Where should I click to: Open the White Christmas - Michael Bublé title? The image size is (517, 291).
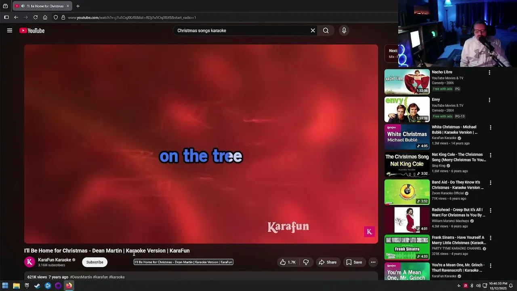click(455, 130)
